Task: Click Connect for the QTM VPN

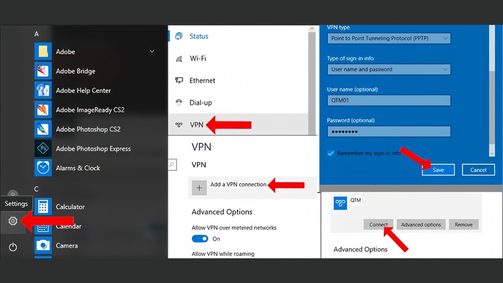Action: [378, 225]
